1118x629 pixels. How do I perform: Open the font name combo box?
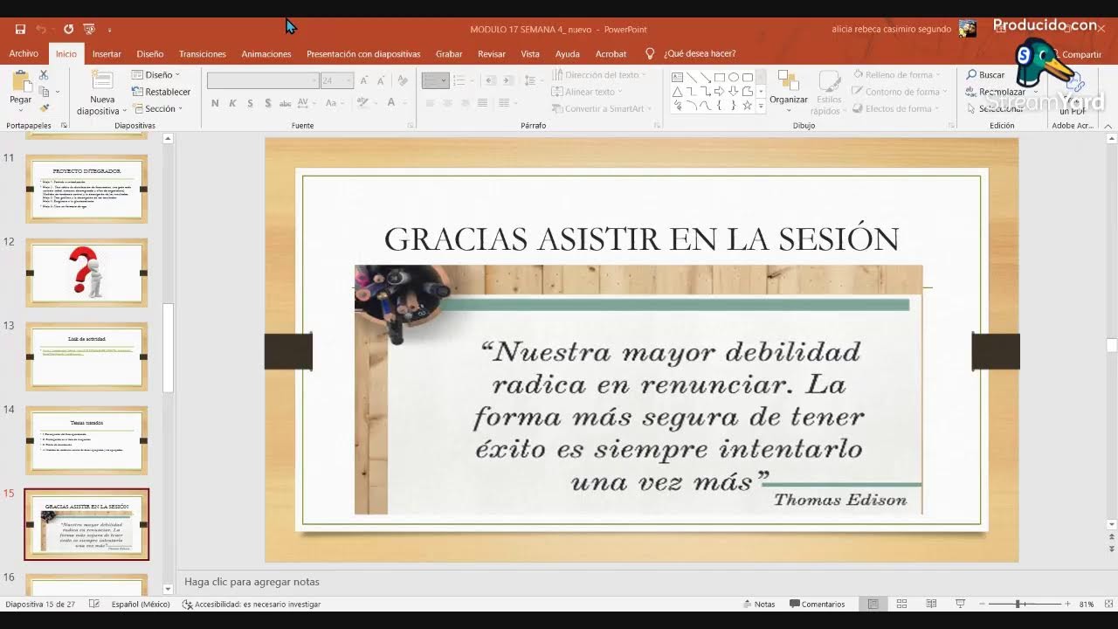tap(263, 80)
